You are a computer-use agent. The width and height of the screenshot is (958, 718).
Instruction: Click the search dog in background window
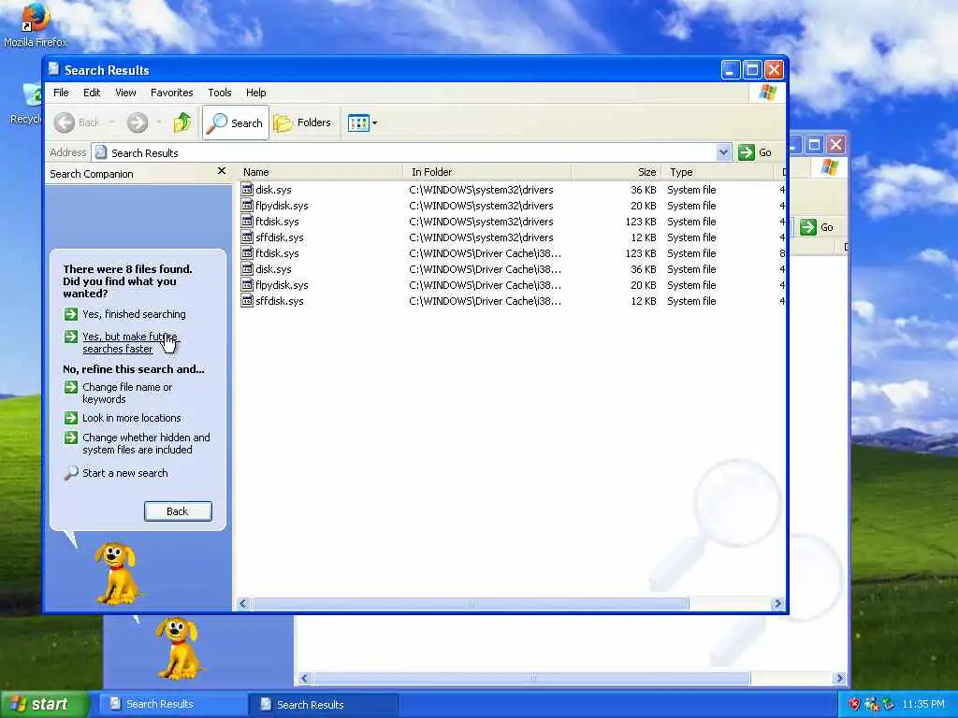[178, 649]
